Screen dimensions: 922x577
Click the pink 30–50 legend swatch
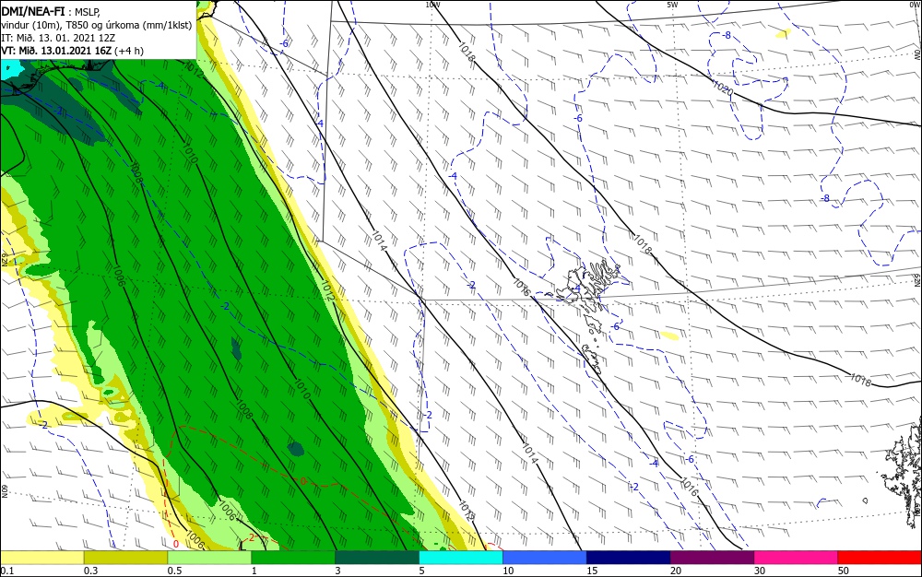(x=796, y=557)
